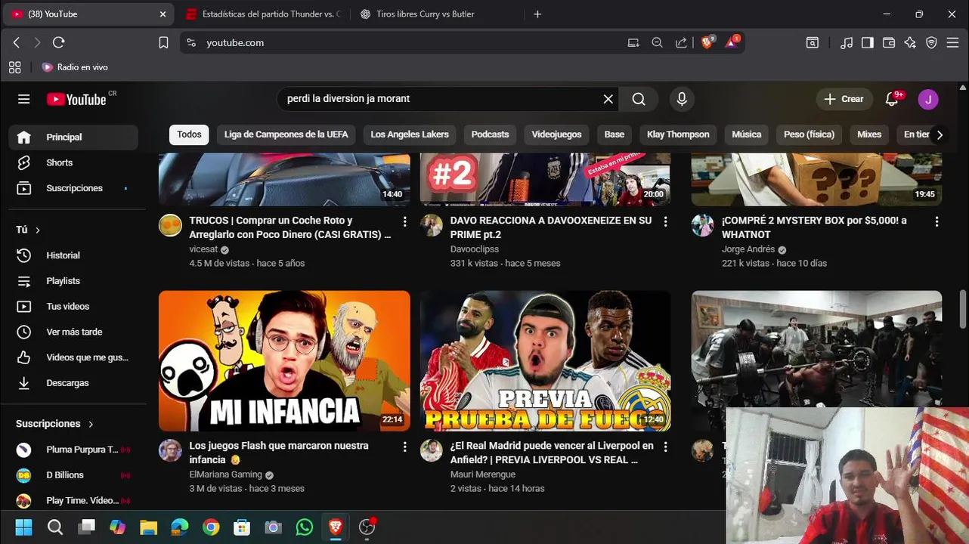Screen dimensions: 969x544
Task: Open options for MYSTERY BOX video
Action: [x=936, y=221]
